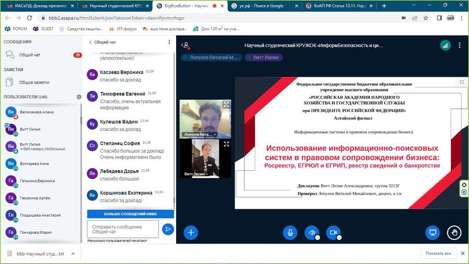The image size is (469, 264).
Task: Mute or unmute the microphone
Action: point(290,233)
